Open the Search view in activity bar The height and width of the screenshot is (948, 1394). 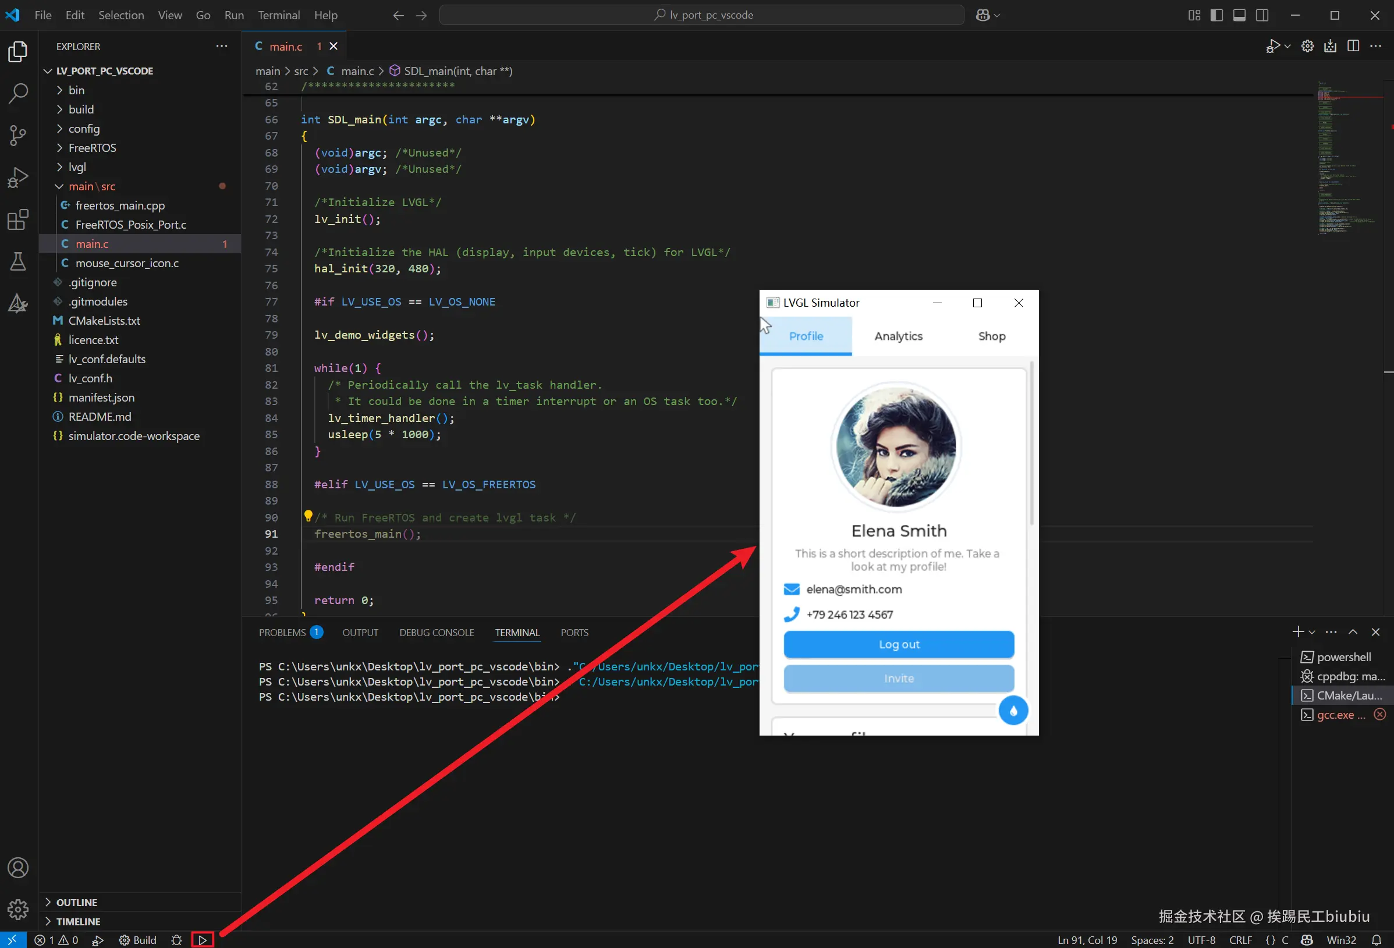click(18, 93)
